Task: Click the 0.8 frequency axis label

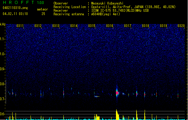Action: (2, 84)
